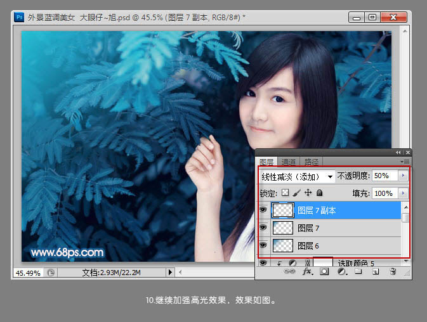The width and height of the screenshot is (427, 322).
Task: Open the fx layer style menu
Action: click(308, 271)
